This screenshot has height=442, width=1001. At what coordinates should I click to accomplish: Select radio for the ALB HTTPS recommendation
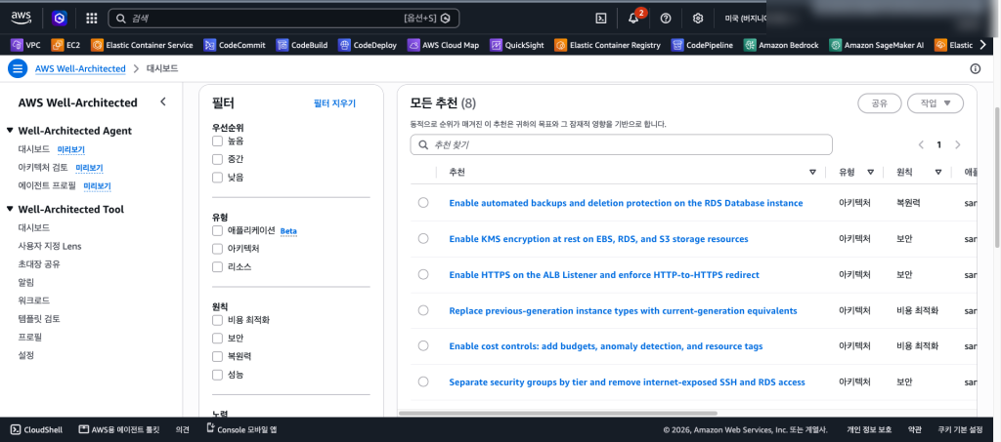[x=423, y=274]
